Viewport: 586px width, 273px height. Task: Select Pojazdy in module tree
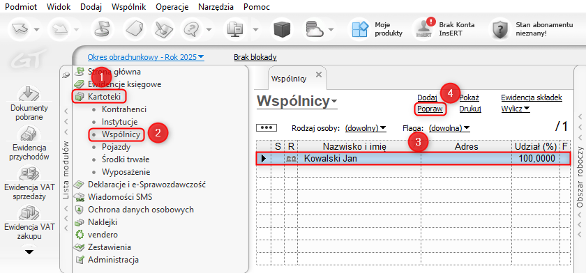tap(117, 147)
